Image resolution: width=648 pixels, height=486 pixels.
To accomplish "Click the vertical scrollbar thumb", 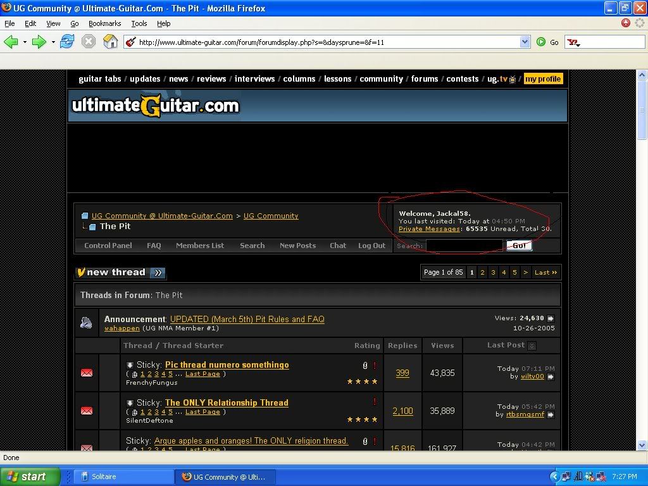I will [x=642, y=110].
